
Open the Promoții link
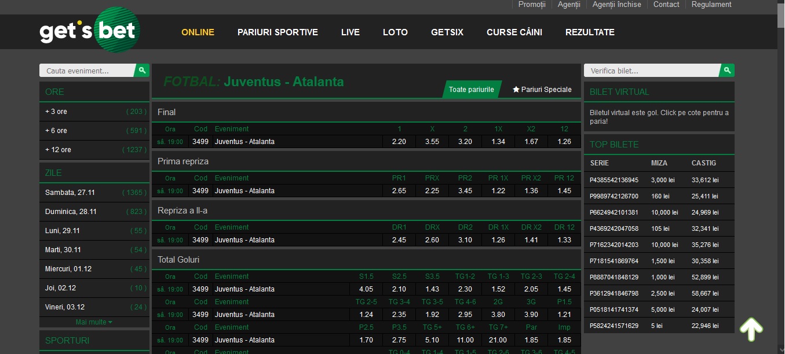coord(532,5)
